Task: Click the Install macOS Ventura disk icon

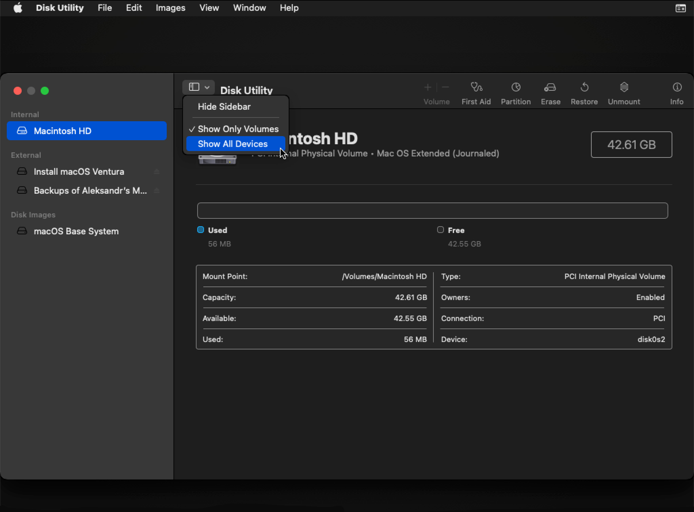Action: (22, 171)
